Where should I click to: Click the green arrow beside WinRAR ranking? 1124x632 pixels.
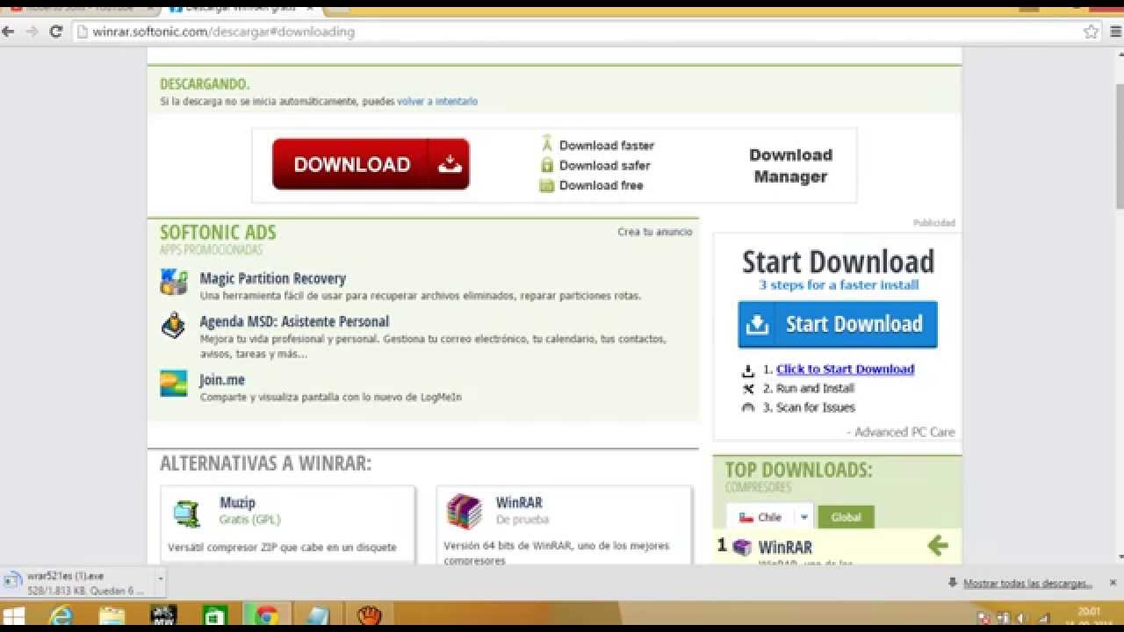tap(938, 546)
